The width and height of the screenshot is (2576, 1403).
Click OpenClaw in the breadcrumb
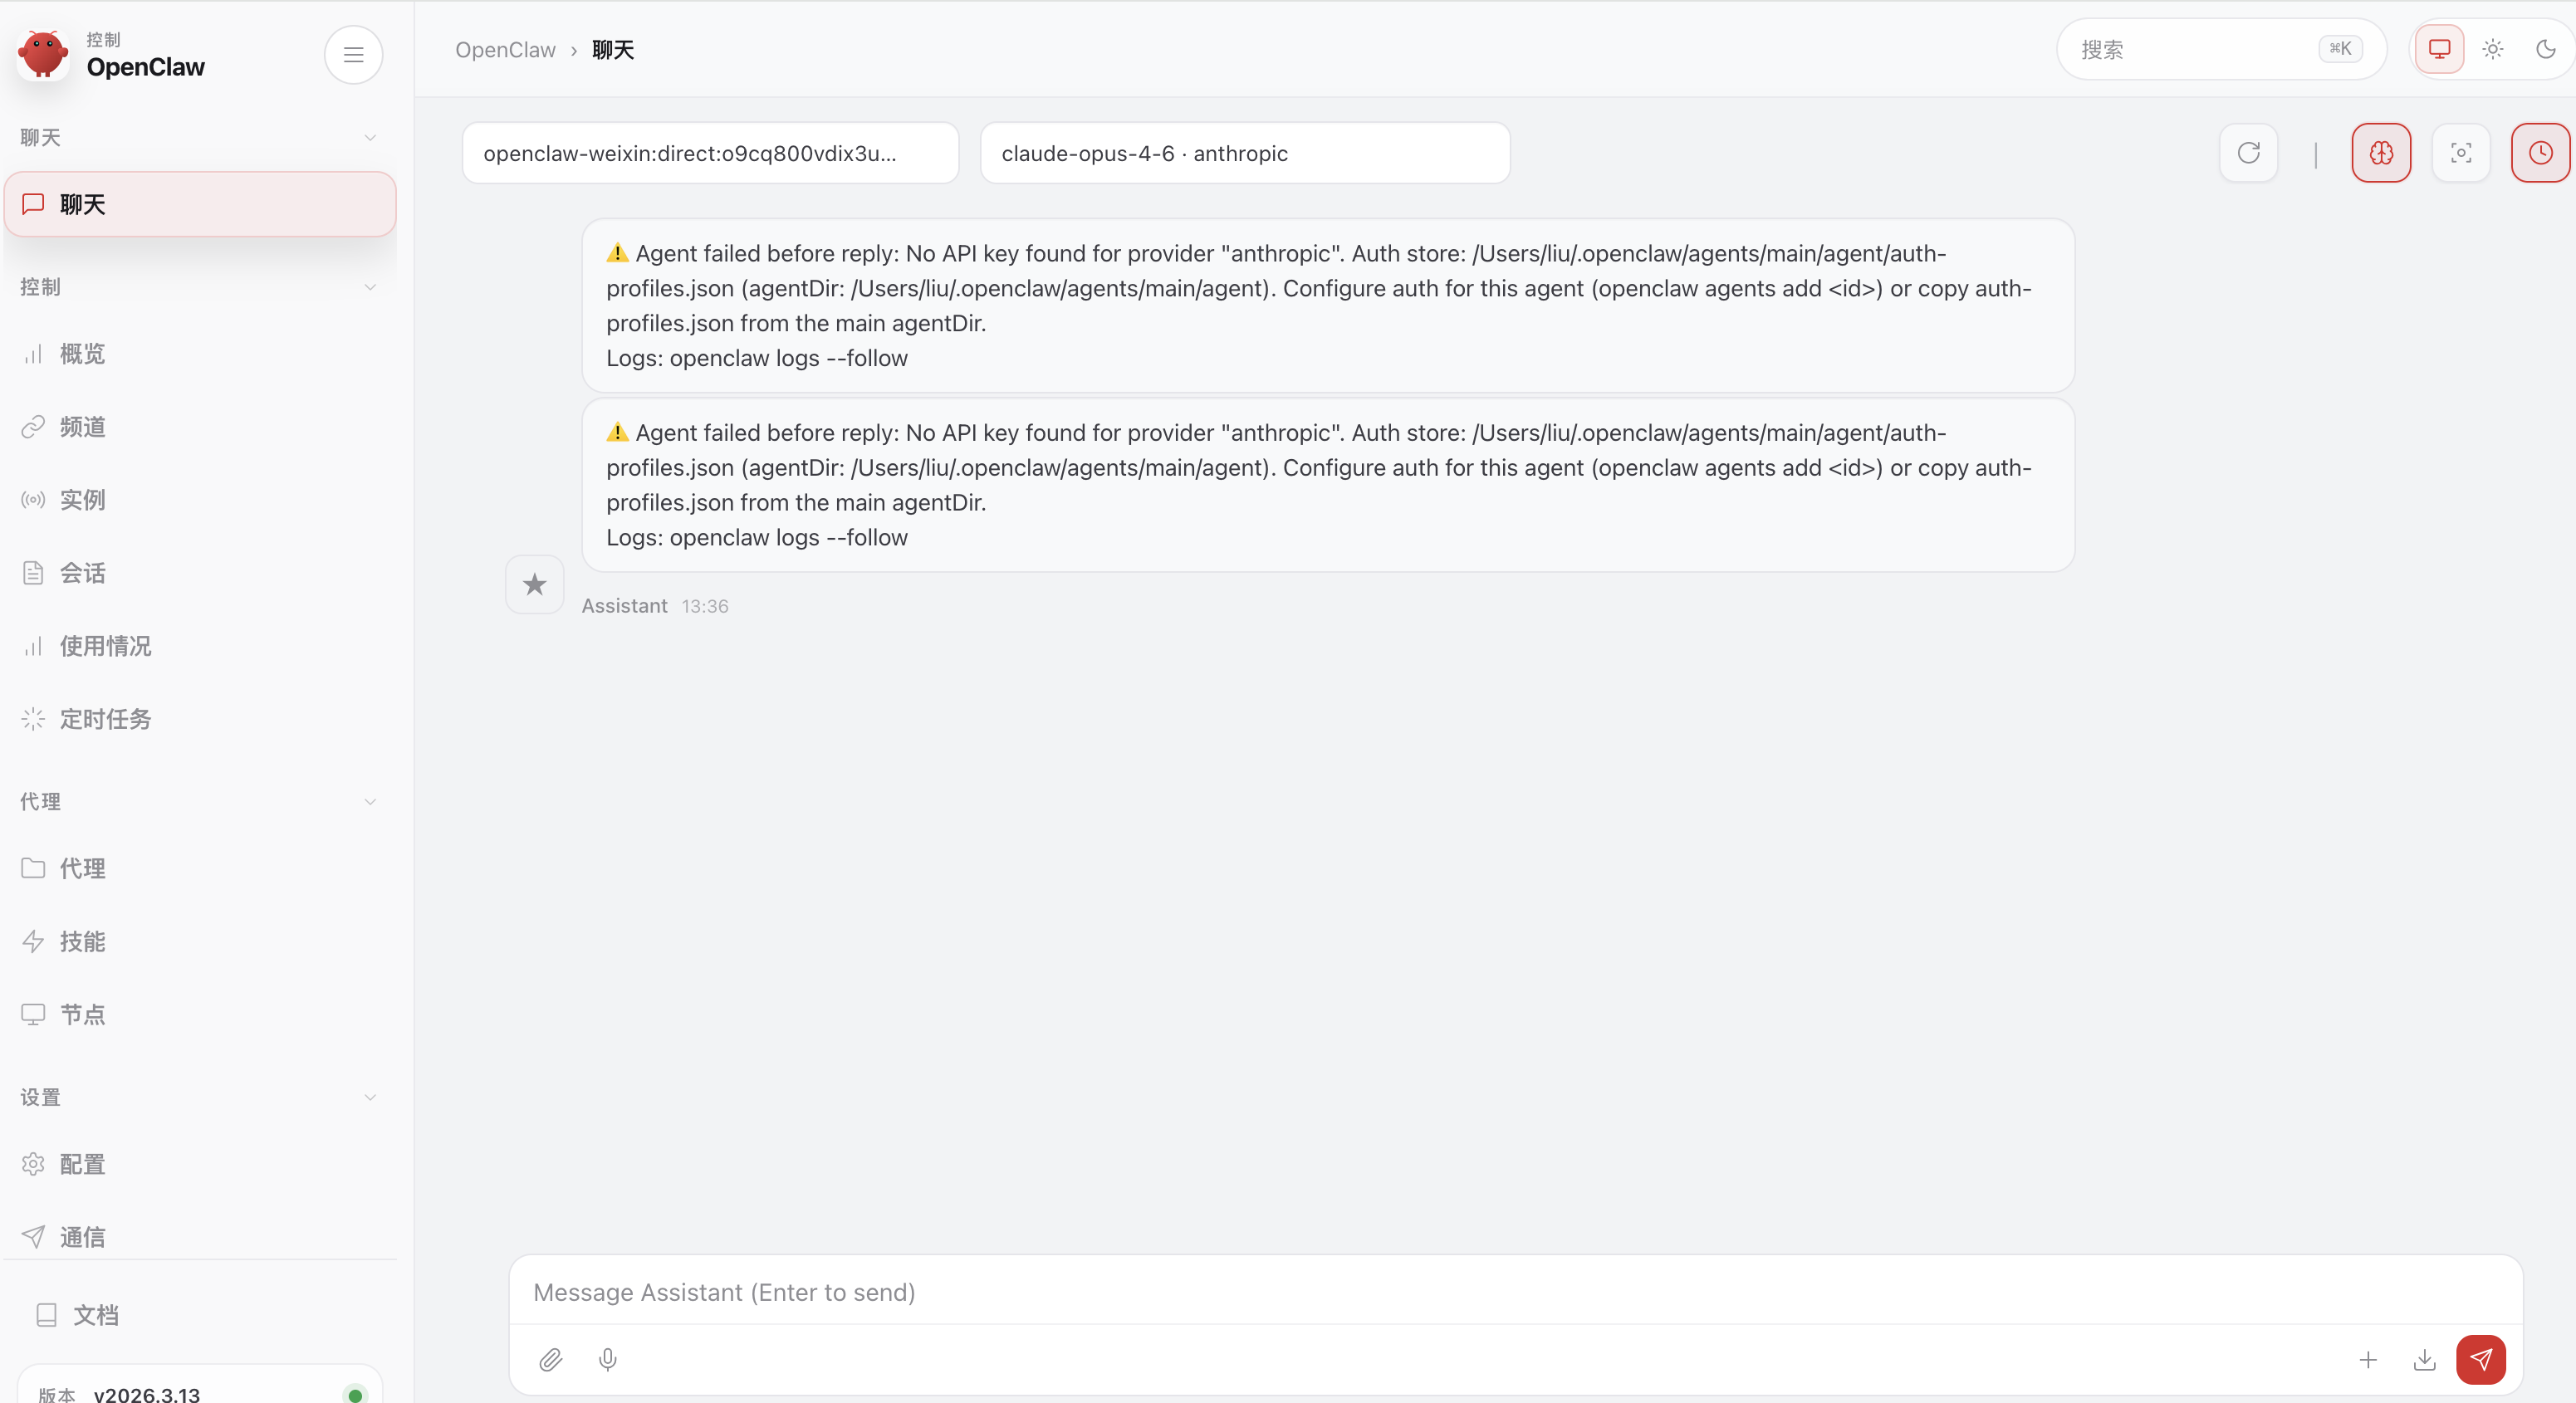[505, 50]
